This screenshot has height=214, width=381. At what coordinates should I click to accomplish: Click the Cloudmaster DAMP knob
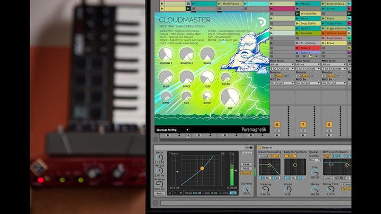tap(166, 97)
